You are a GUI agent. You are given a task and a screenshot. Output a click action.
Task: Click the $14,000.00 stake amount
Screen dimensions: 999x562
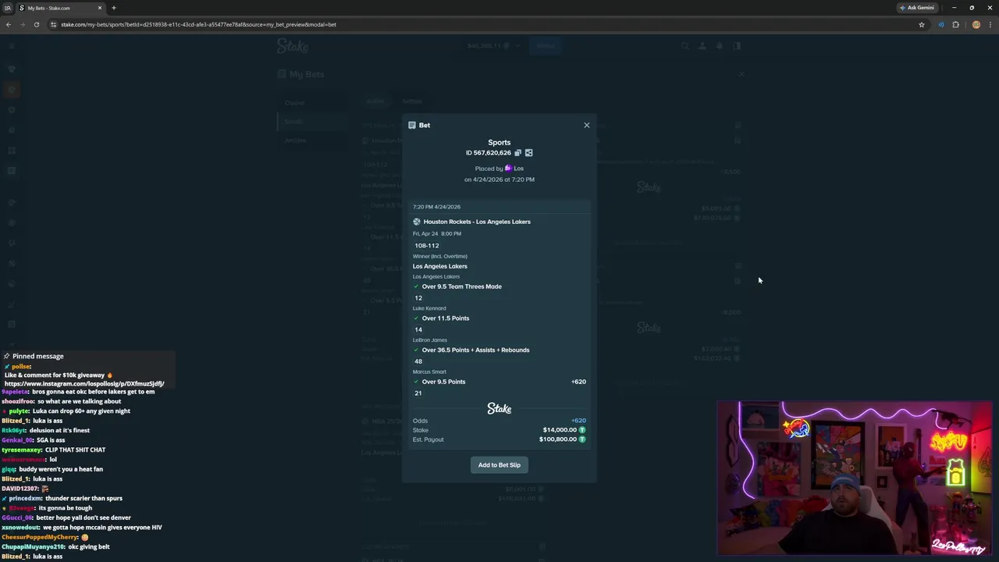(x=560, y=430)
